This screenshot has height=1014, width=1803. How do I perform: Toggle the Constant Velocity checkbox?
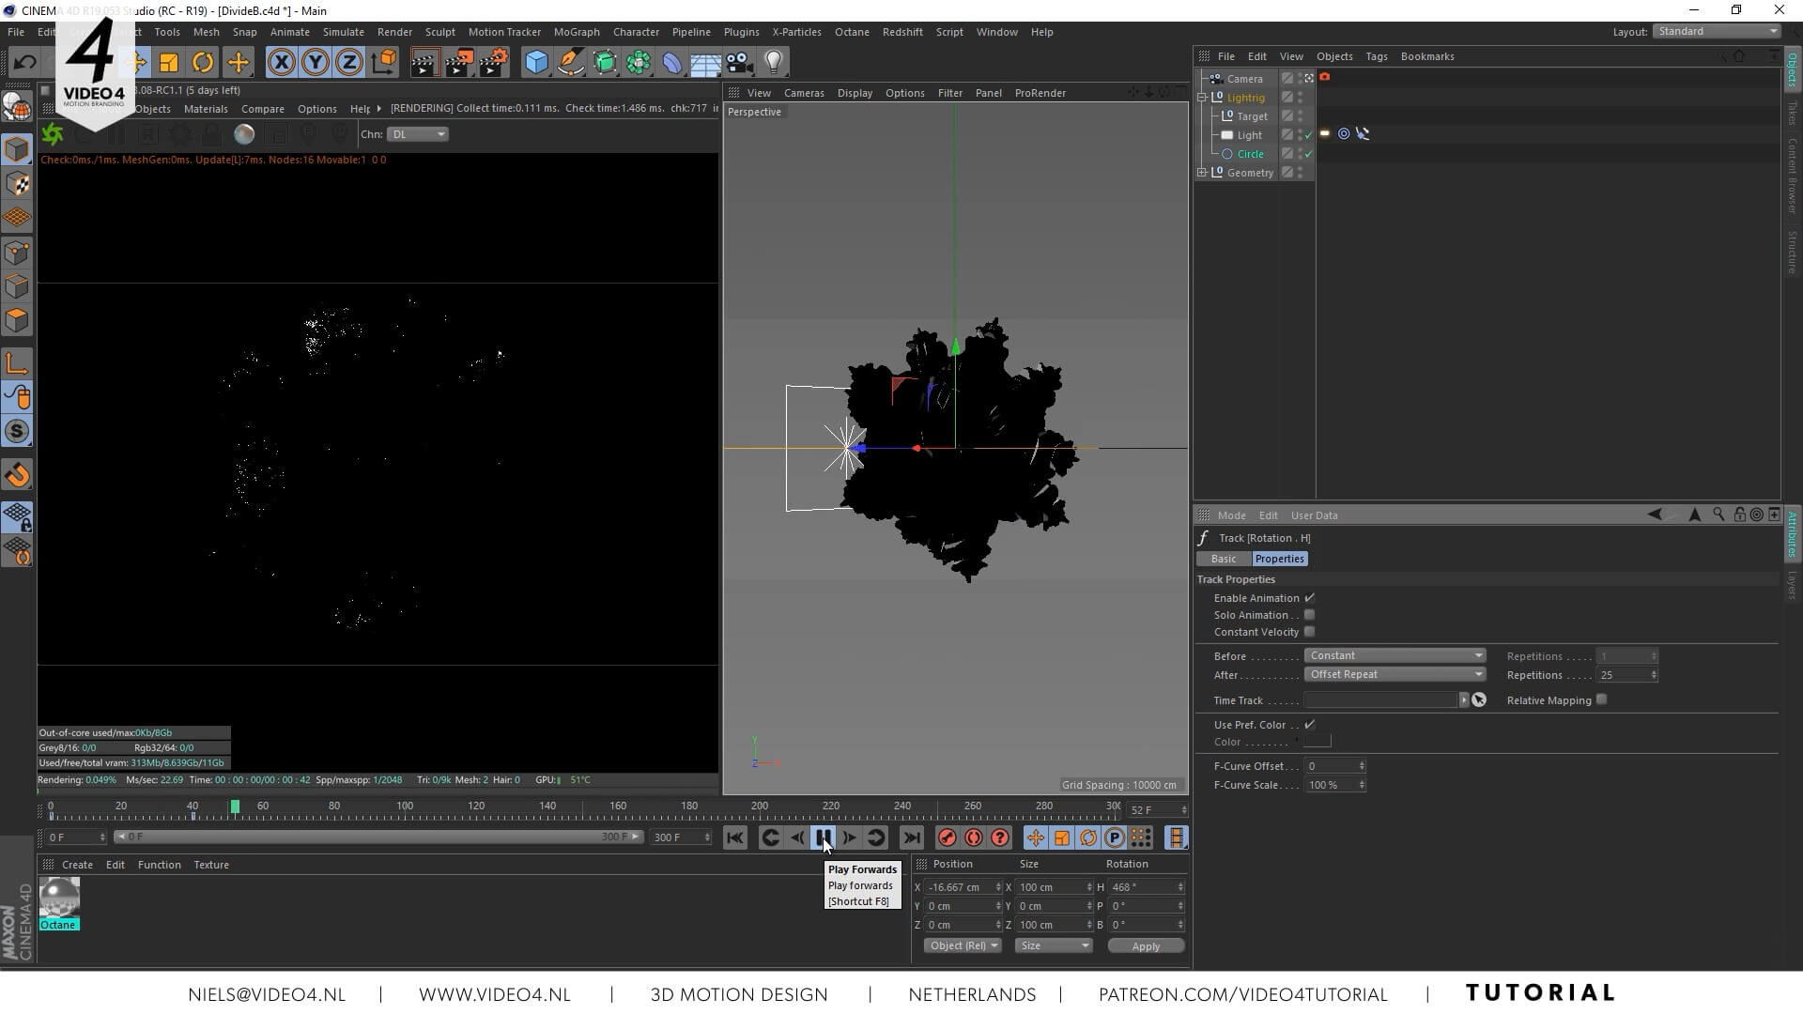pos(1309,632)
